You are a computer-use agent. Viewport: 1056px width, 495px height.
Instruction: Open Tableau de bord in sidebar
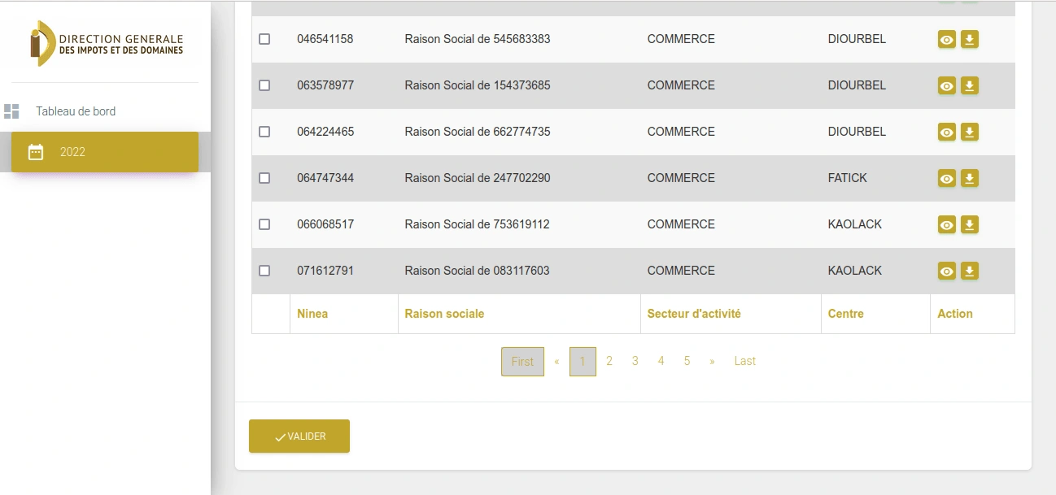click(75, 111)
